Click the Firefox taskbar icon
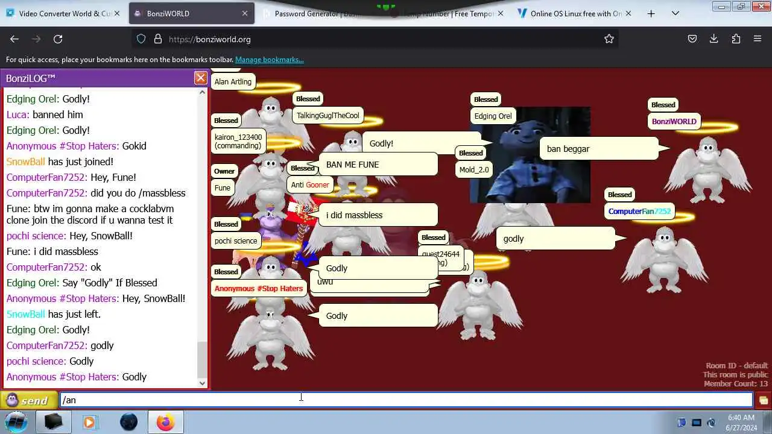The height and width of the screenshot is (434, 772). pyautogui.click(x=165, y=422)
